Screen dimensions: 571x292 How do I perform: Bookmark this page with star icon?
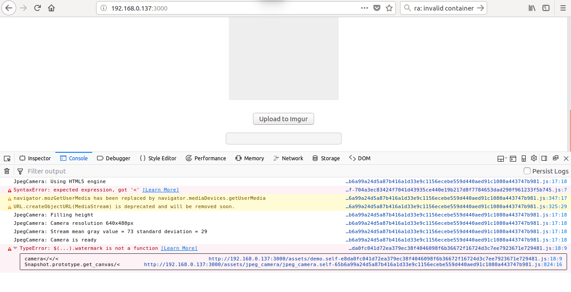pyautogui.click(x=389, y=7)
